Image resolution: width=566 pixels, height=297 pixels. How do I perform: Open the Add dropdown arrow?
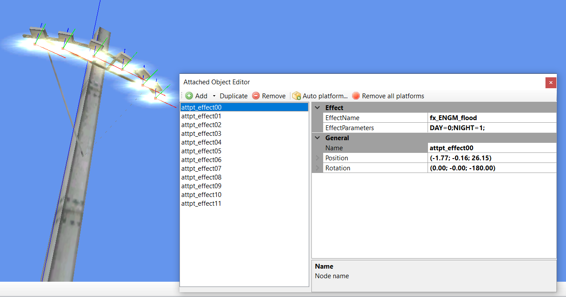(x=214, y=96)
